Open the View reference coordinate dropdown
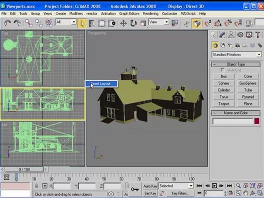264x198 pixels. (159, 22)
